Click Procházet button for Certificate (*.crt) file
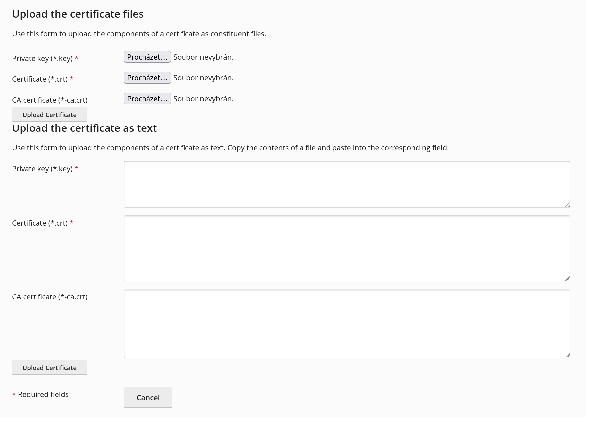The height and width of the screenshot is (422, 591). point(147,78)
